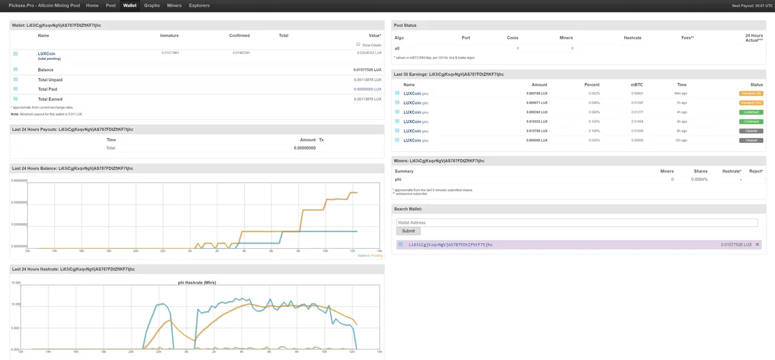Select the Wallet tab in the navbar

pyautogui.click(x=130, y=5)
